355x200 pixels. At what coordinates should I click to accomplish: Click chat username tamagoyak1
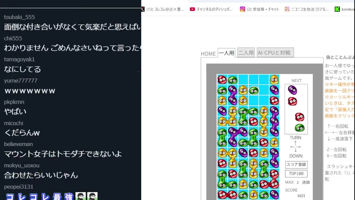[x=19, y=59]
